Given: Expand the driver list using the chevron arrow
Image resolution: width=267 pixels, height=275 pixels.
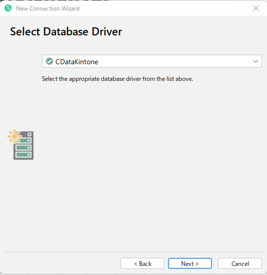Looking at the screenshot, I should pyautogui.click(x=255, y=62).
